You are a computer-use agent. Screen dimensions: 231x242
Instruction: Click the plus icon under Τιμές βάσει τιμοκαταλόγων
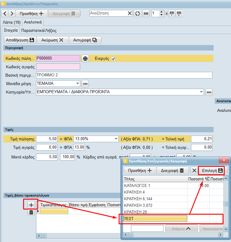[x=31, y=205]
